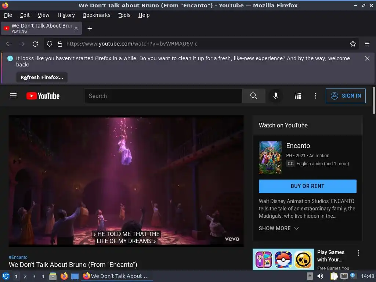Image resolution: width=376 pixels, height=282 pixels.
Task: Click the address bar URL
Action: coord(132,44)
